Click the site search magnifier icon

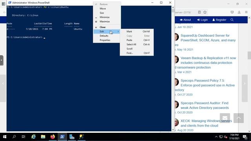232,20
